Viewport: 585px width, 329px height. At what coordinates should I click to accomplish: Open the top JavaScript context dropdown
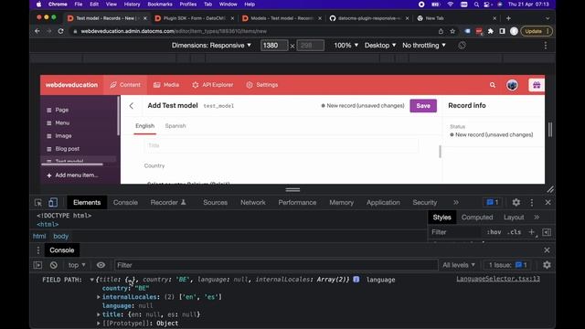pos(77,265)
